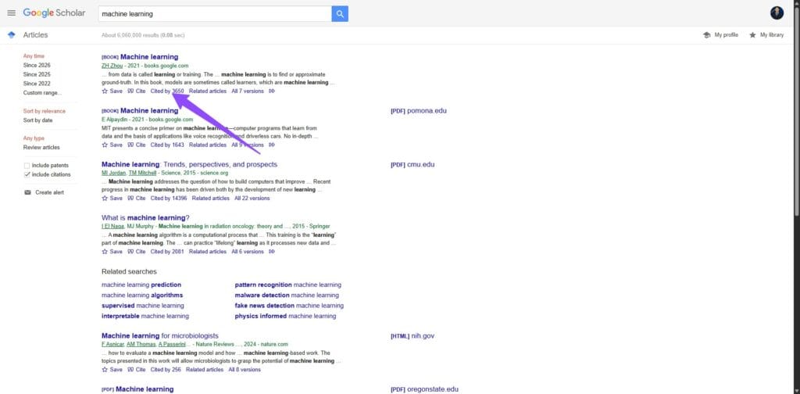
Task: Open Cited by 14396 link
Action: [169, 198]
